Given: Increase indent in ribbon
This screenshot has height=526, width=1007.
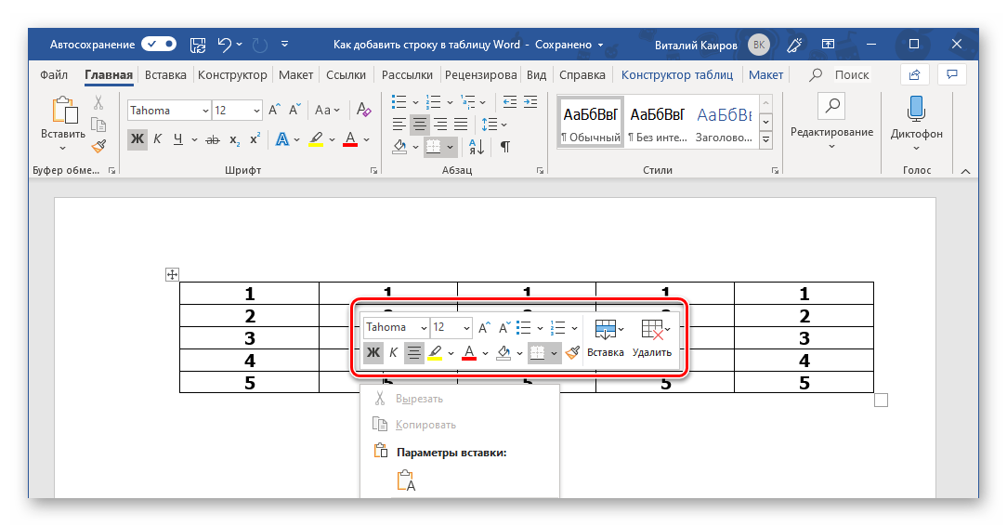Looking at the screenshot, I should (530, 101).
